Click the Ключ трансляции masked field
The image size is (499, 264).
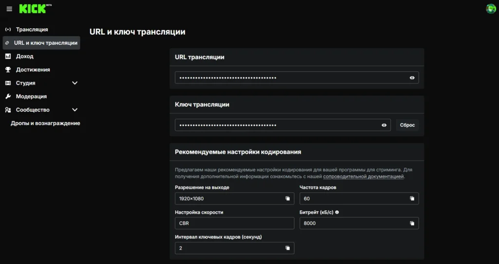(x=283, y=125)
